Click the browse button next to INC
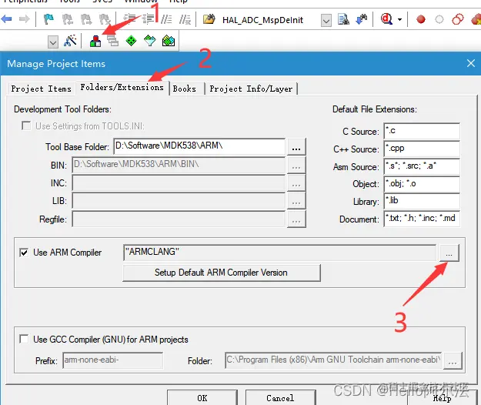 pos(296,183)
